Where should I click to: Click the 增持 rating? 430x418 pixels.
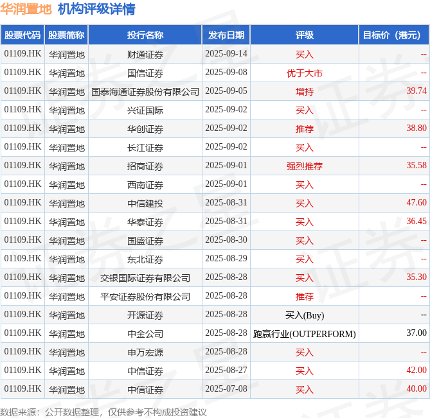click(305, 92)
